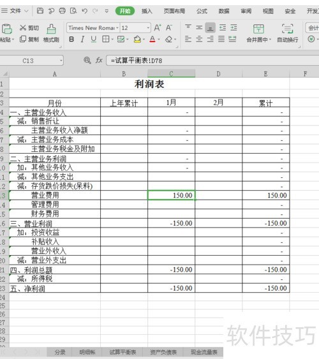Click the Print icon in quick toolbar

(63, 11)
